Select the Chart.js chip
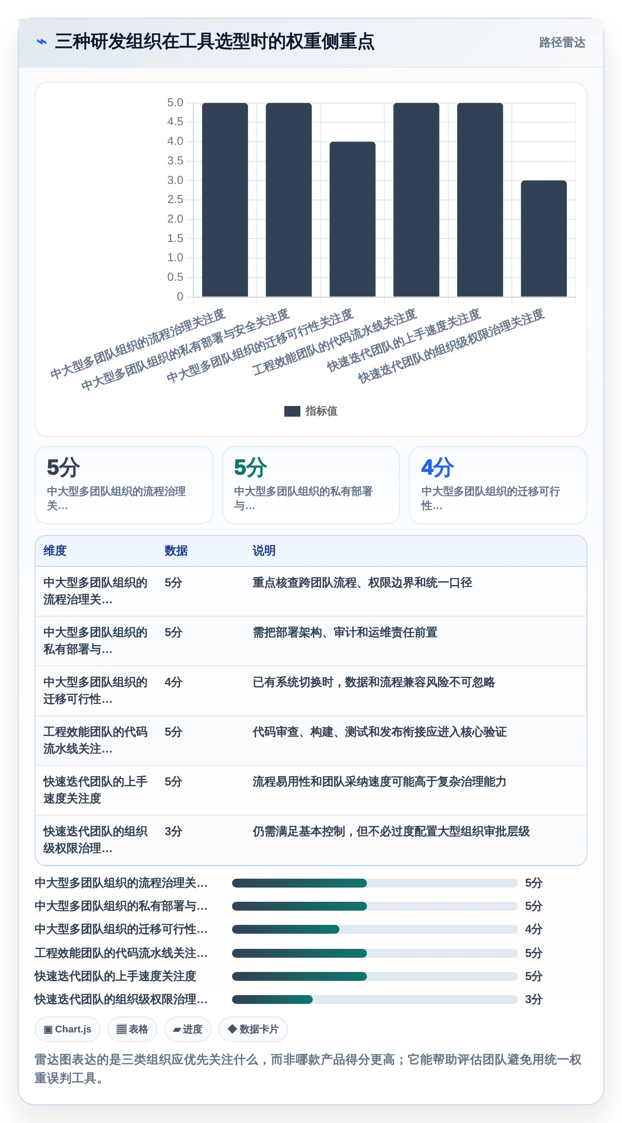Viewport: 622px width, 1123px height. pyautogui.click(x=68, y=1029)
